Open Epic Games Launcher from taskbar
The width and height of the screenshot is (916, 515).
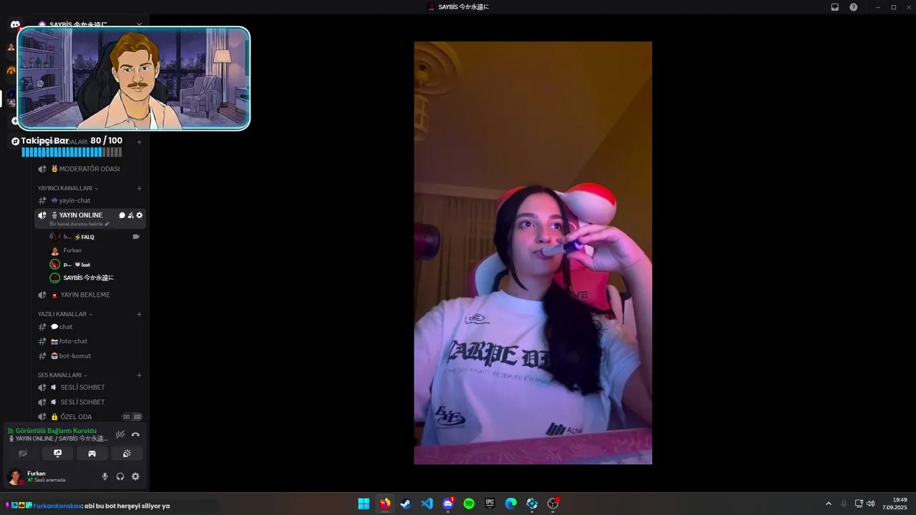tap(489, 504)
